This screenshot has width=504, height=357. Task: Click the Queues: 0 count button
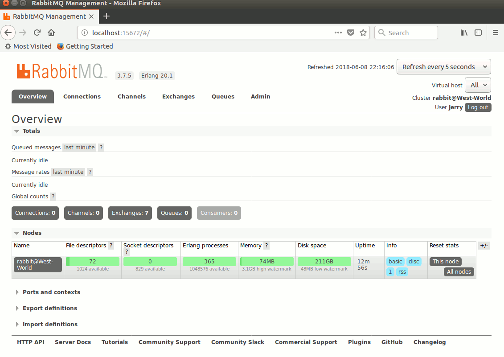pos(174,213)
